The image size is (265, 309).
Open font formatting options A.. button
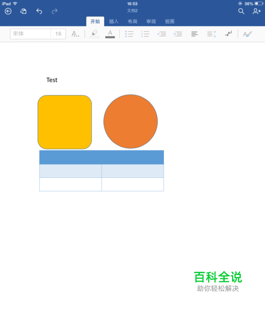(75, 34)
